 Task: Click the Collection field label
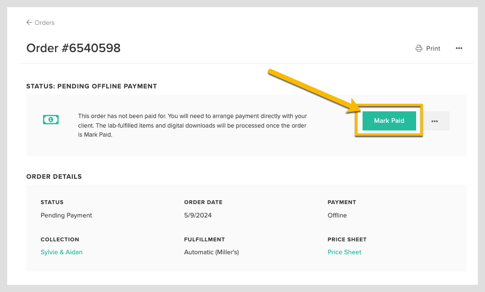tap(60, 239)
